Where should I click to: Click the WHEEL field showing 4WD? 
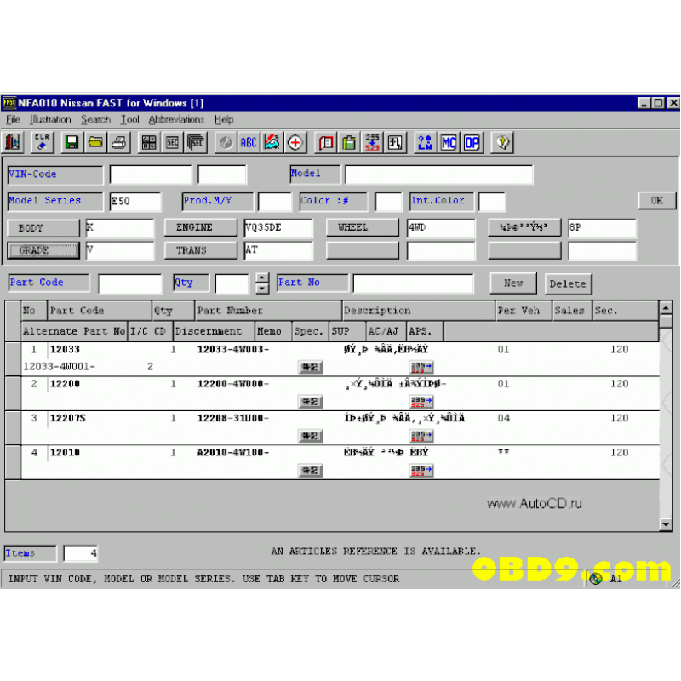pyautogui.click(x=441, y=228)
